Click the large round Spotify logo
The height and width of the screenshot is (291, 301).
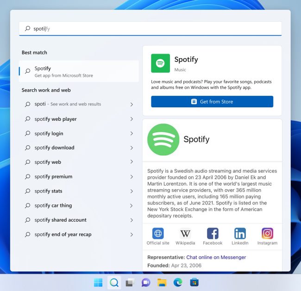tap(163, 139)
